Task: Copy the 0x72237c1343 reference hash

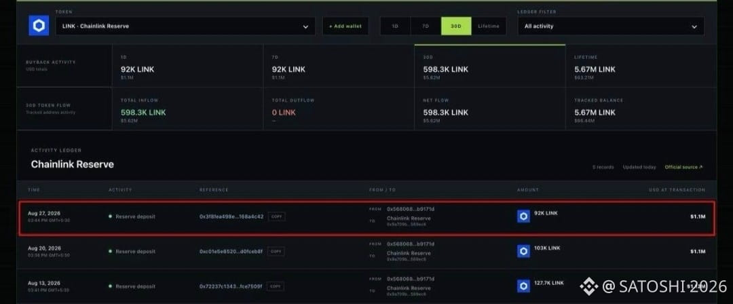Action: [276, 286]
